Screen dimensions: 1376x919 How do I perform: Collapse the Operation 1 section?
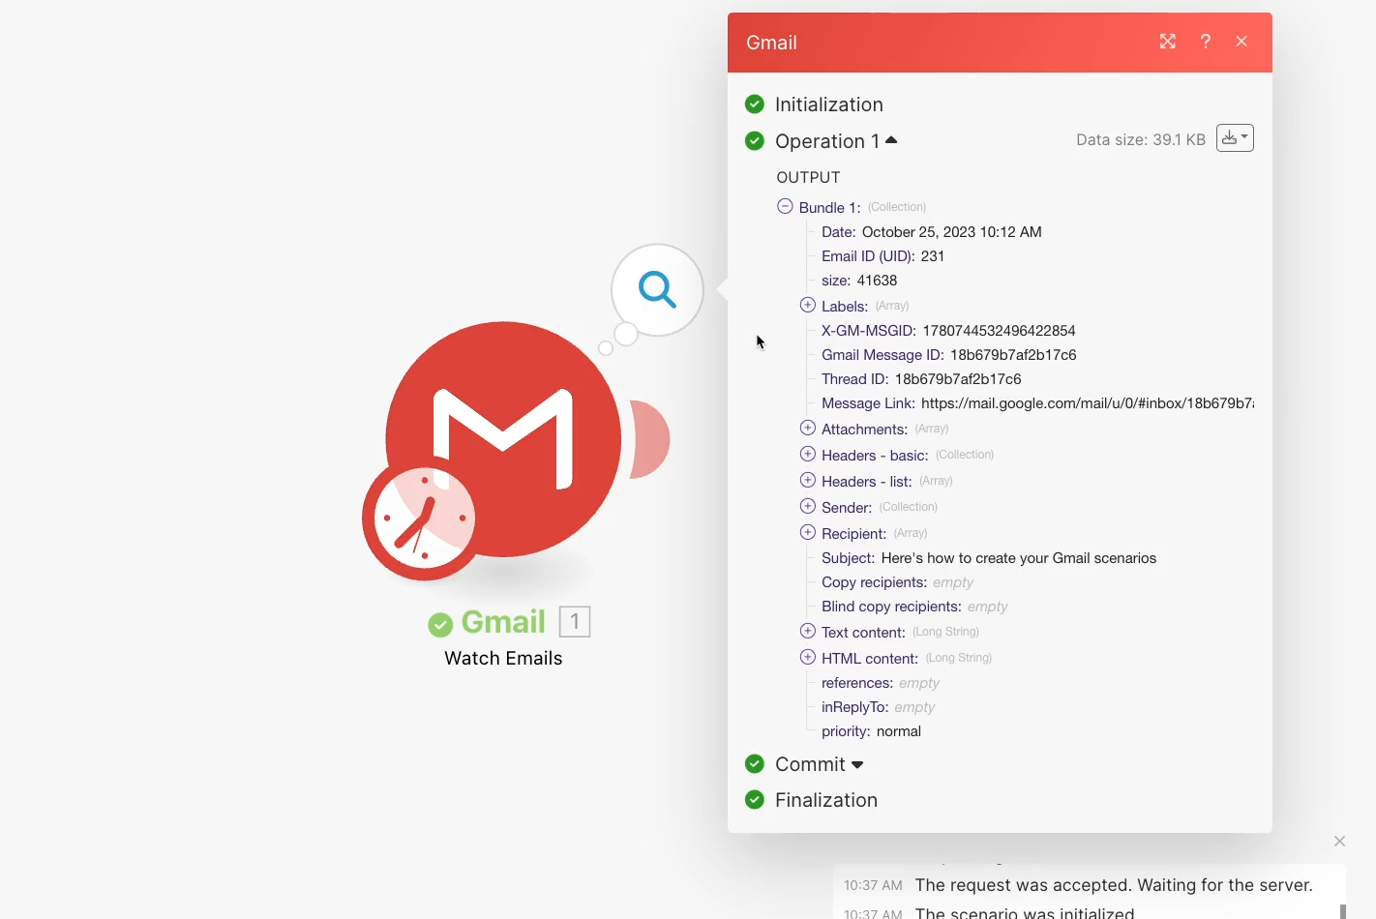tap(891, 140)
